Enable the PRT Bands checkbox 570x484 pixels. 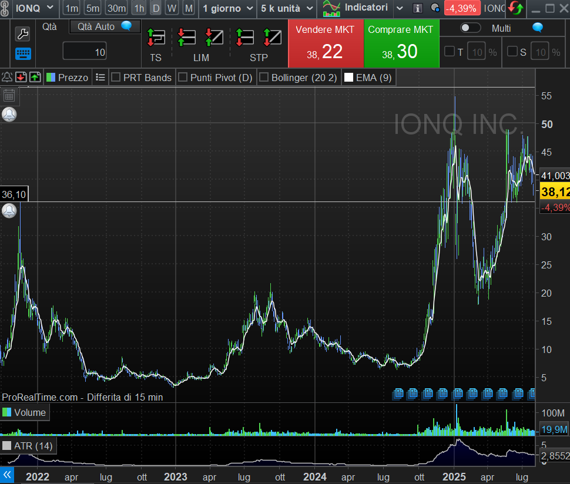[x=116, y=77]
